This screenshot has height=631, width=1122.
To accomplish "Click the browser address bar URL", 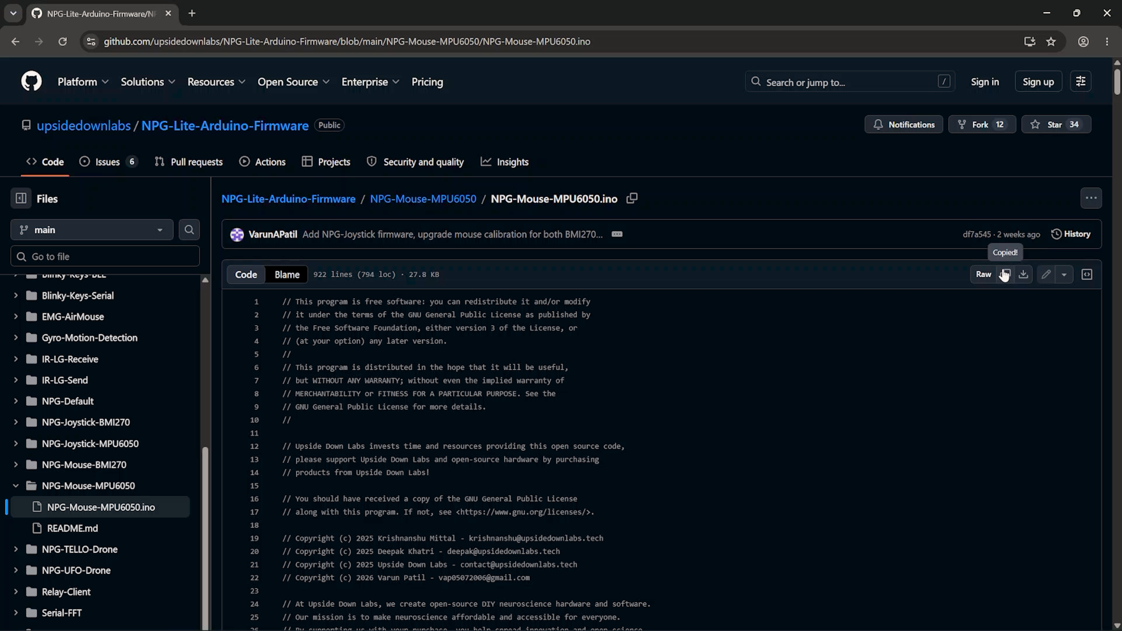I will [347, 42].
